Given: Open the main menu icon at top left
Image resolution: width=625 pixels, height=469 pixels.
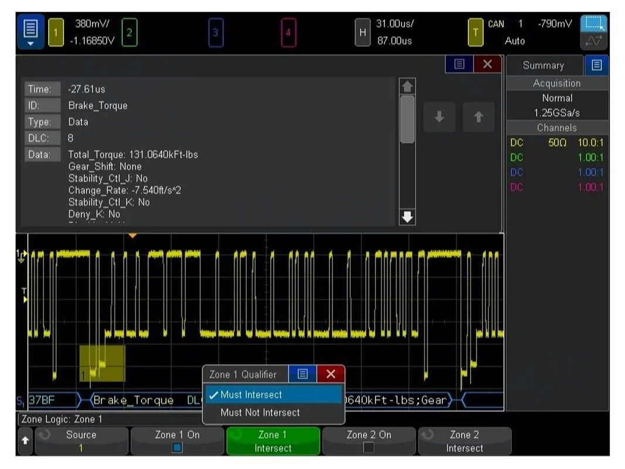Looking at the screenshot, I should [30, 32].
